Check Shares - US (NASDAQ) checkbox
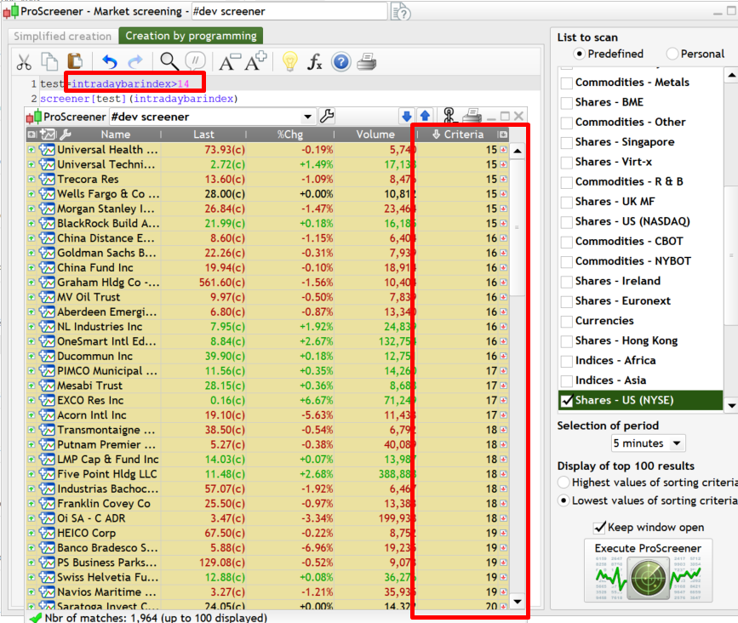Screen dimensions: 738x623 tap(567, 222)
